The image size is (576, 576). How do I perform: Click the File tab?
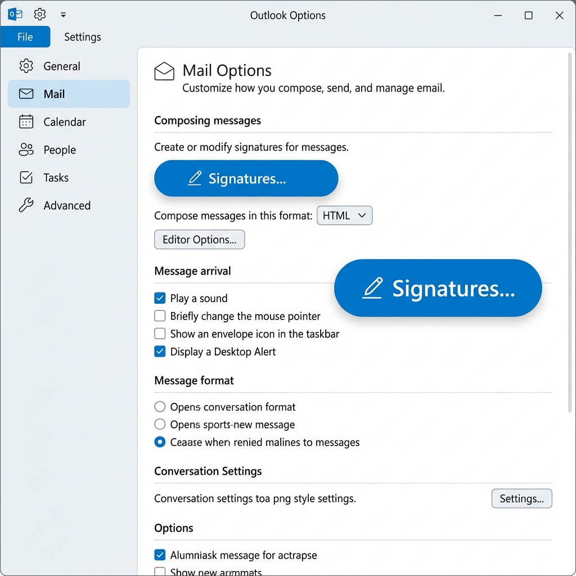tap(25, 37)
